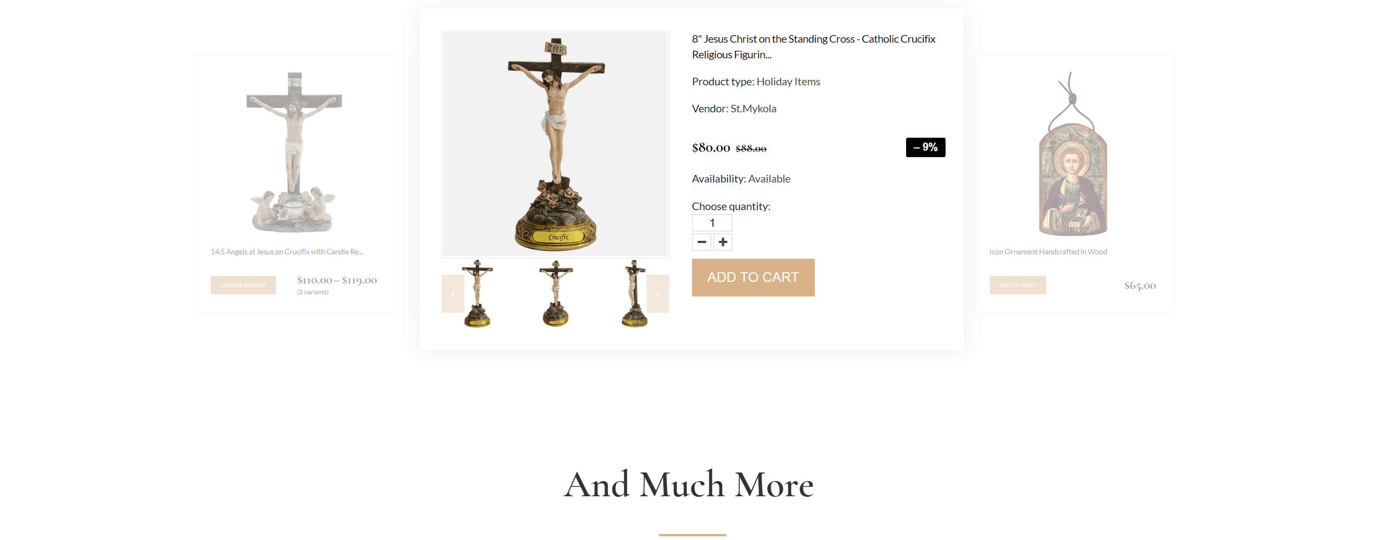
Task: Click the -9% discount badge
Action: pos(926,147)
